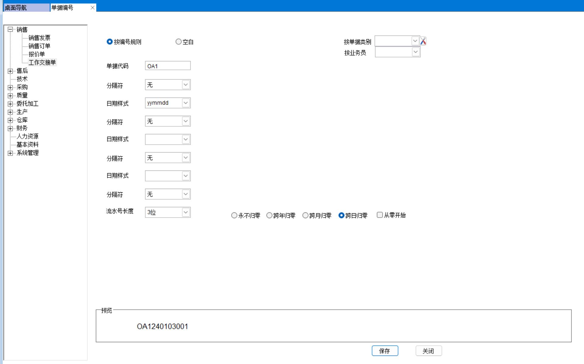Expand the 财务 tree node
584x364 pixels.
click(x=10, y=128)
